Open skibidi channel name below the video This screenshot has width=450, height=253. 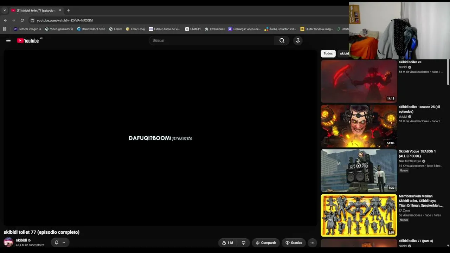coord(21,240)
